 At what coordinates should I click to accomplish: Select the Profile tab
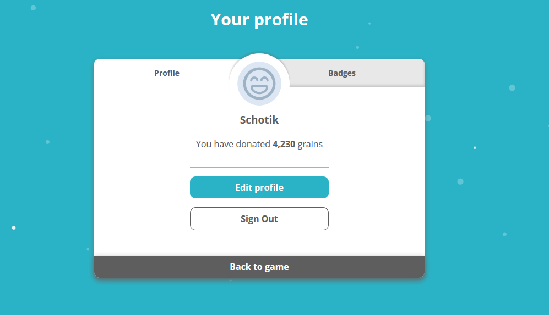166,73
